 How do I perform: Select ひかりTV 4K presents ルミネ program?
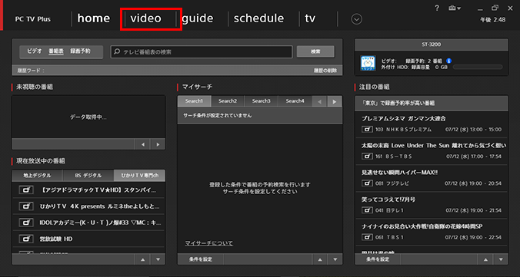click(88, 206)
